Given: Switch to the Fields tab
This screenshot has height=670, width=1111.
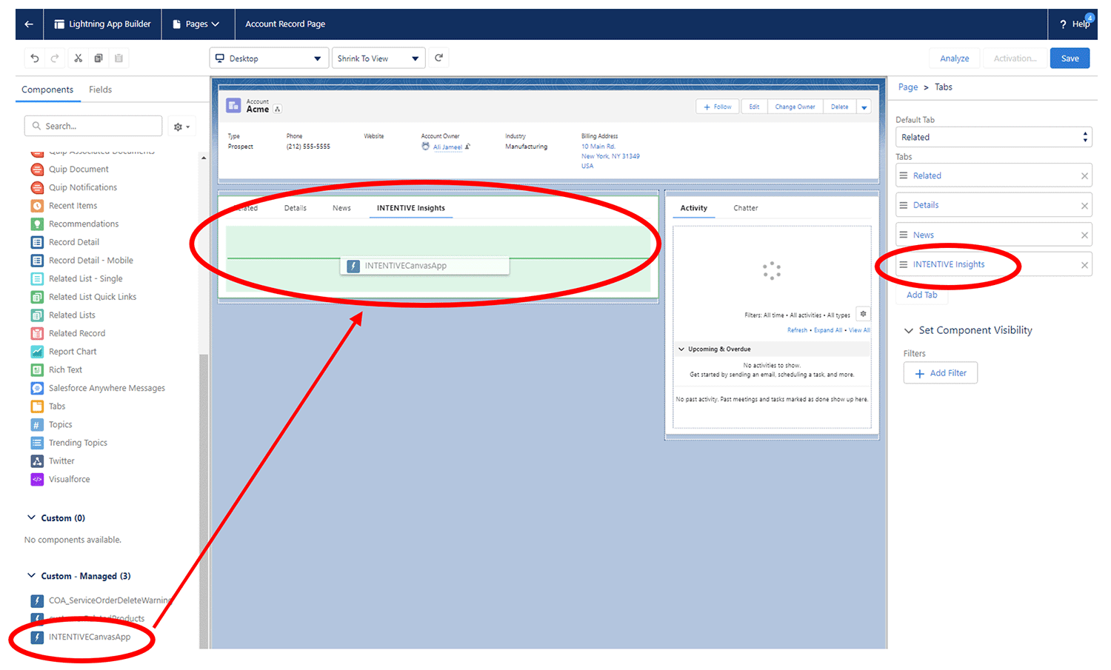Looking at the screenshot, I should pyautogui.click(x=101, y=90).
